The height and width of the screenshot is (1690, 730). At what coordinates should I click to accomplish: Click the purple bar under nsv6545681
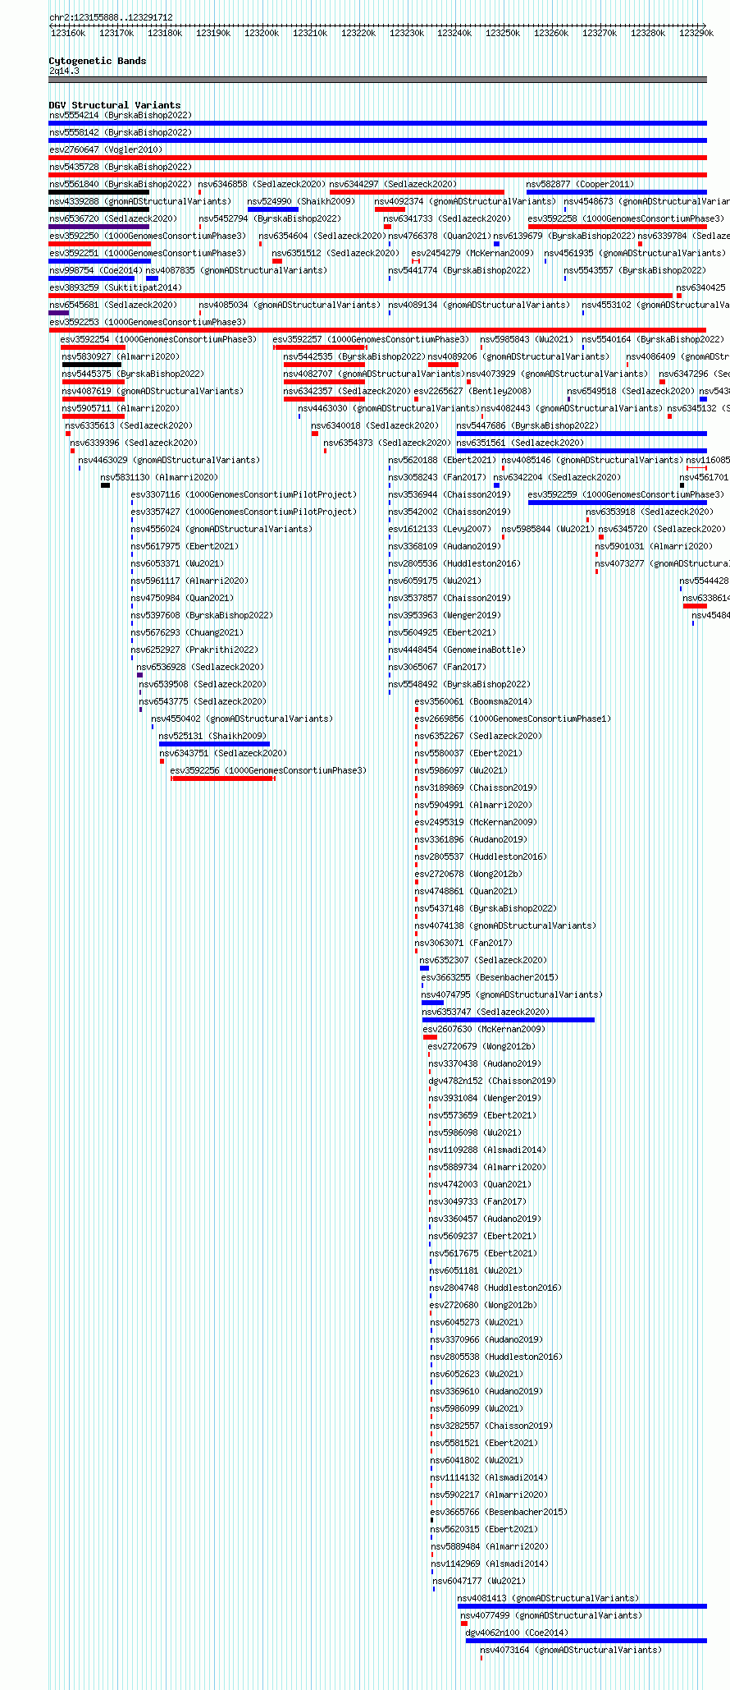coord(58,313)
